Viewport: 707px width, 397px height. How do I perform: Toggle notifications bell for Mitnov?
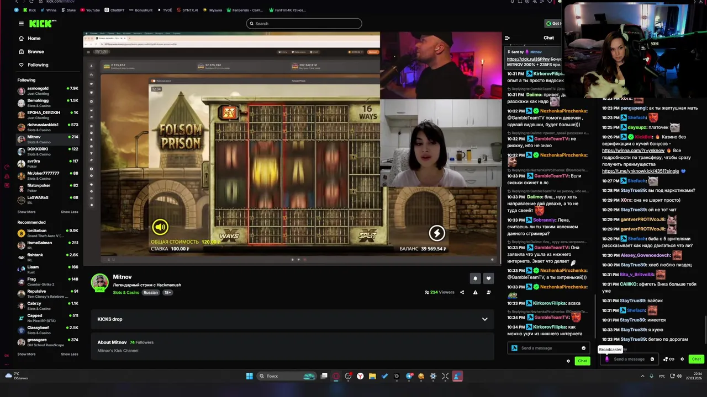pyautogui.click(x=475, y=278)
